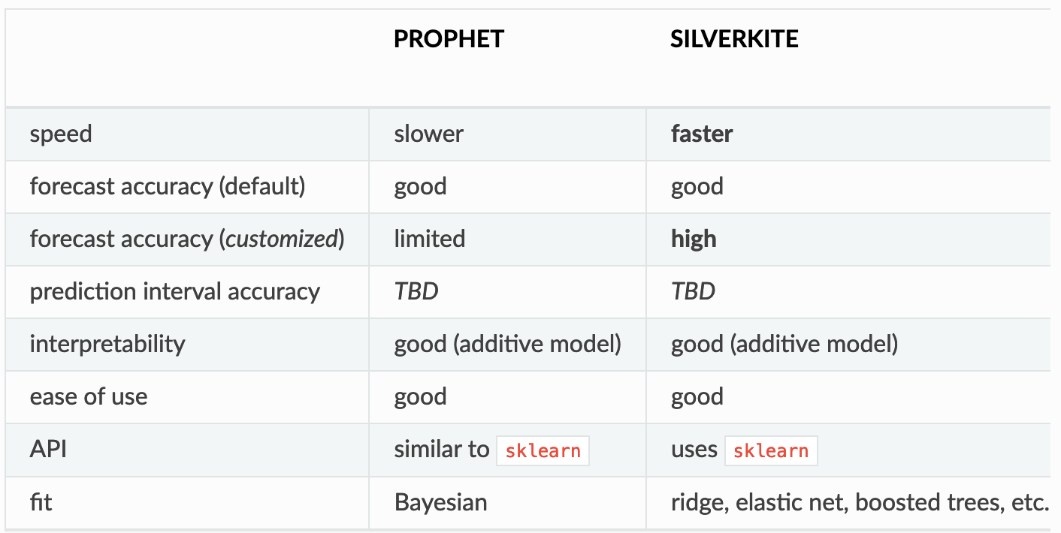Image resolution: width=1061 pixels, height=533 pixels.
Task: Click the sklearn code tag after "uses"
Action: (771, 450)
